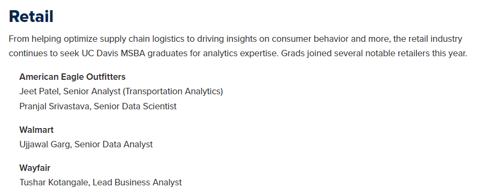
Task: Select the Walmart company heading
Action: coord(36,130)
